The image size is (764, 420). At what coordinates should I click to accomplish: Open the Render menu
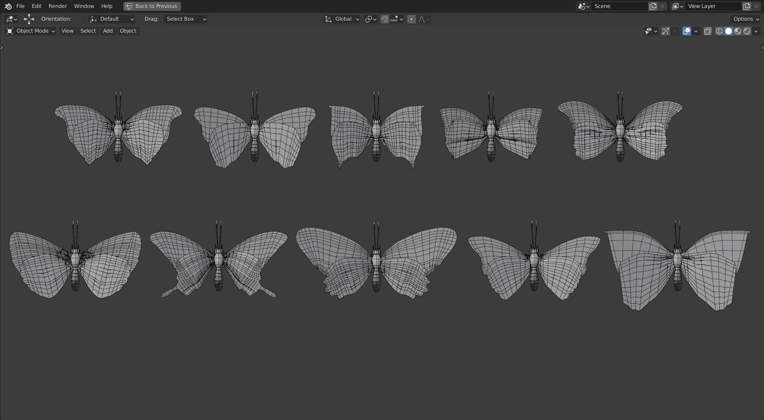coord(58,6)
